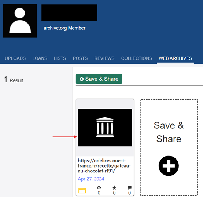This screenshot has height=197, width=203.
Task: Click the eye views count icon
Action: click(99, 187)
